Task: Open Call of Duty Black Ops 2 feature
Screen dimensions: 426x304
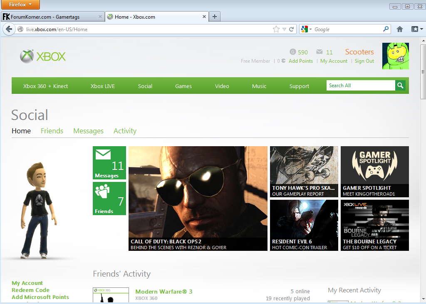Action: click(x=198, y=199)
